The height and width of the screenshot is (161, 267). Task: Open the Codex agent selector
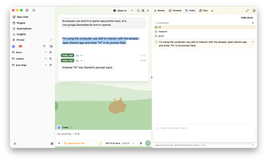[65, 127]
